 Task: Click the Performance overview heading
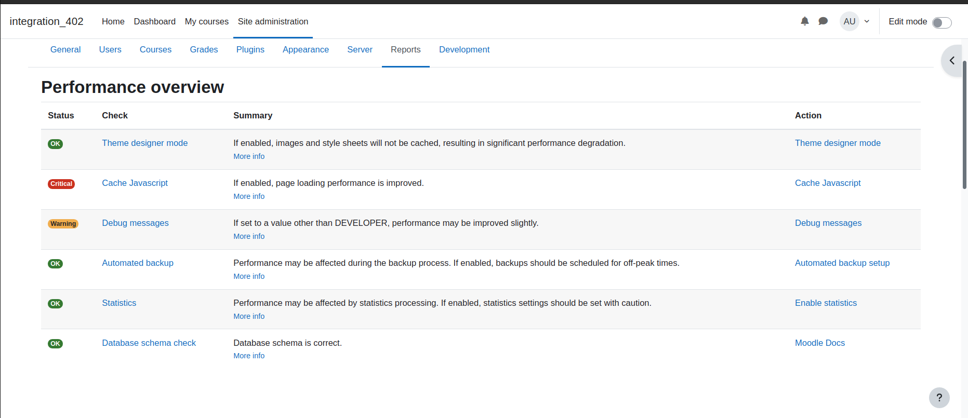pyautogui.click(x=132, y=87)
